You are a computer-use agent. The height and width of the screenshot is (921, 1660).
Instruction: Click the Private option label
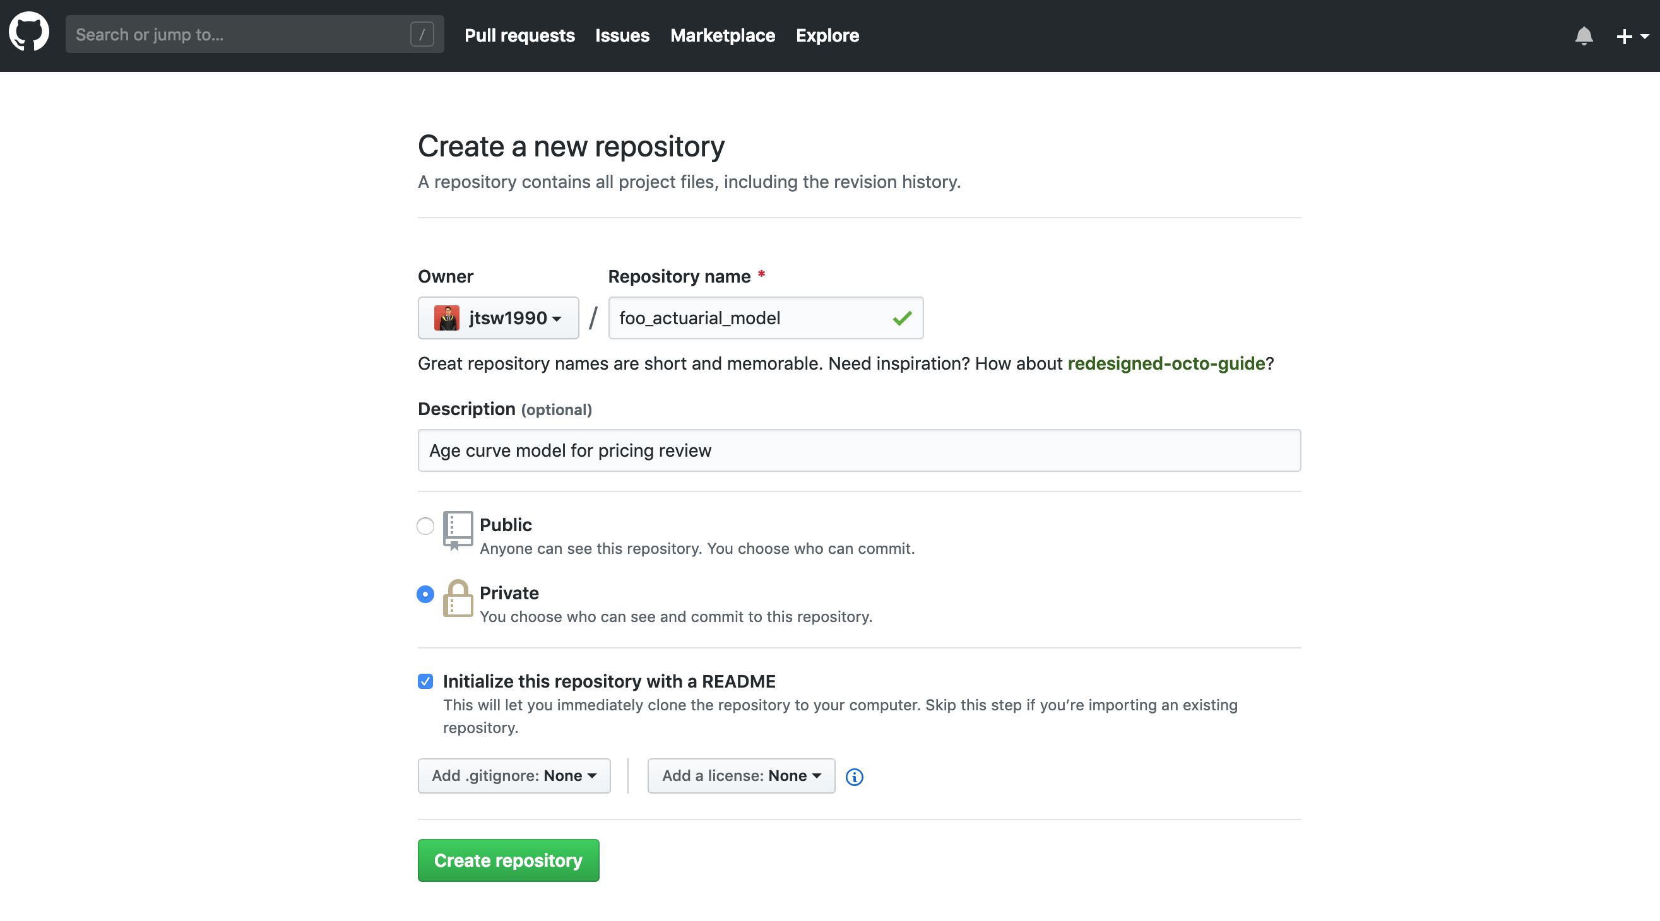(509, 592)
